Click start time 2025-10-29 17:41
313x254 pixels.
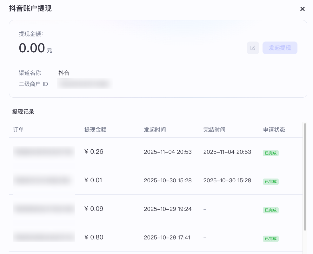pyautogui.click(x=167, y=238)
